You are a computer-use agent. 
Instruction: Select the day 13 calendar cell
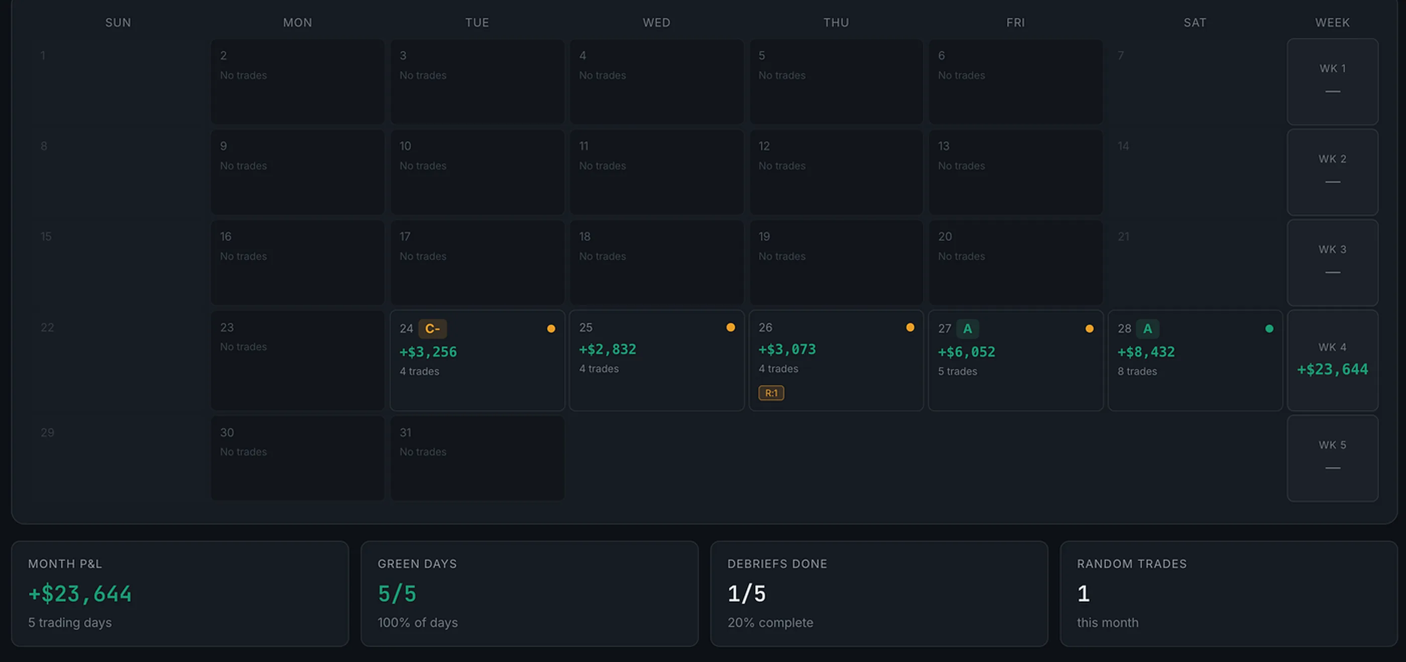point(1016,173)
